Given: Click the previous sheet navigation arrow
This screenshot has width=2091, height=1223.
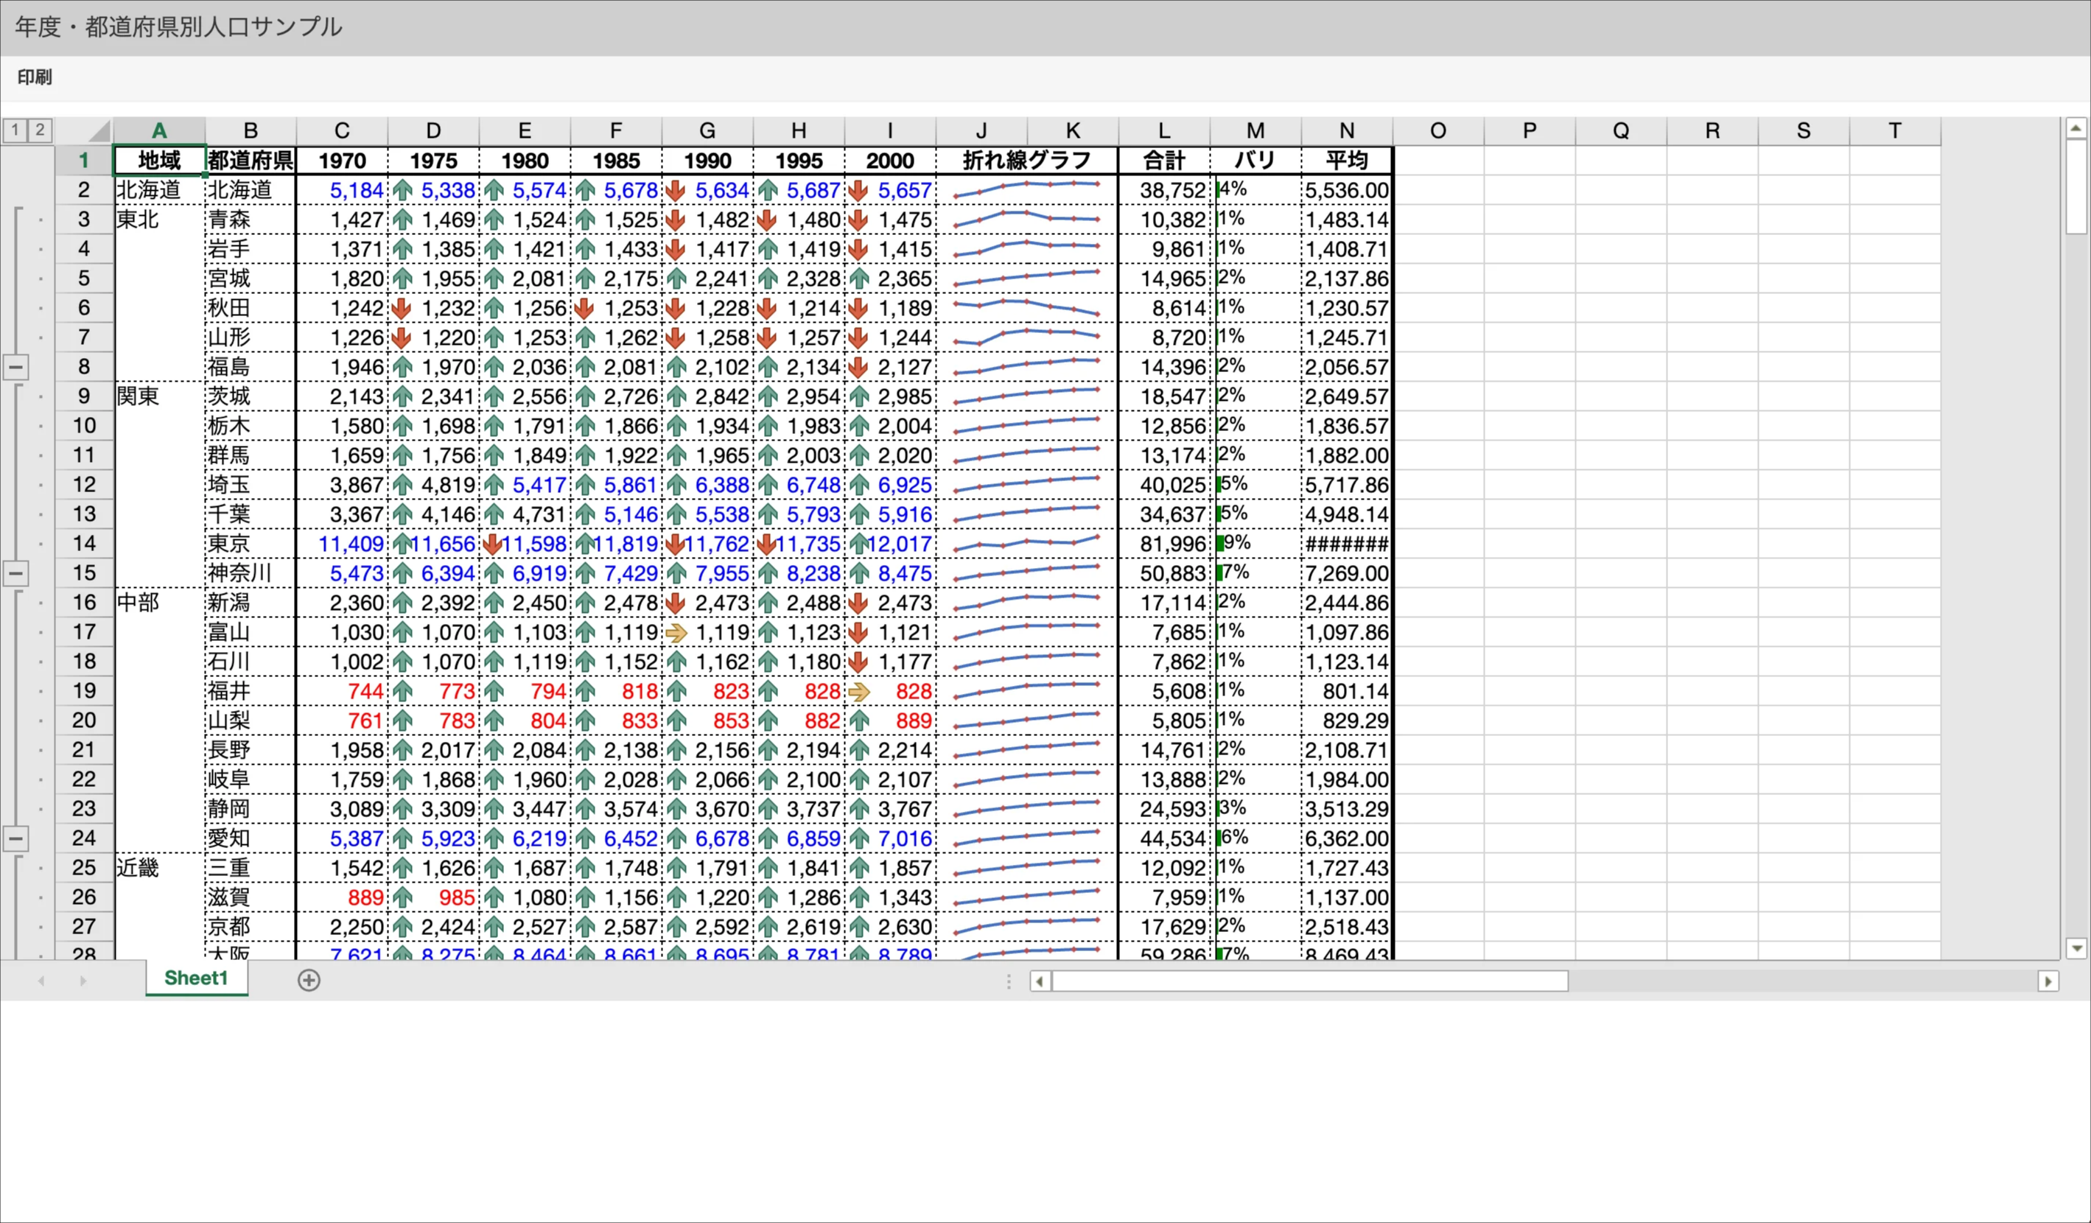Looking at the screenshot, I should click(x=41, y=981).
